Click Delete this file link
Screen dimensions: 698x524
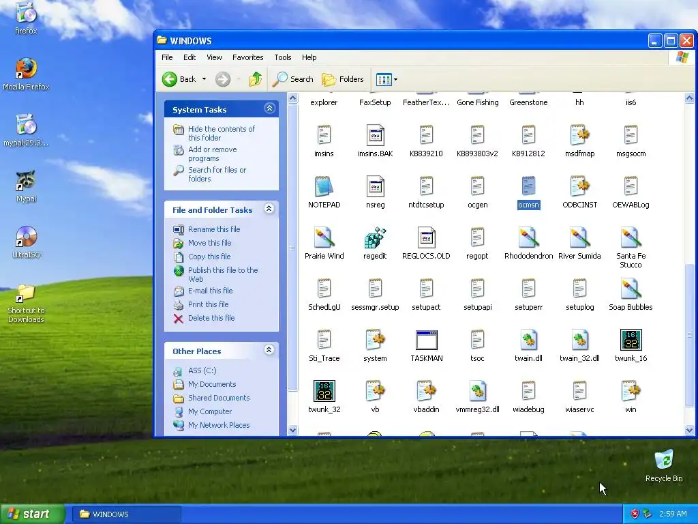[211, 318]
